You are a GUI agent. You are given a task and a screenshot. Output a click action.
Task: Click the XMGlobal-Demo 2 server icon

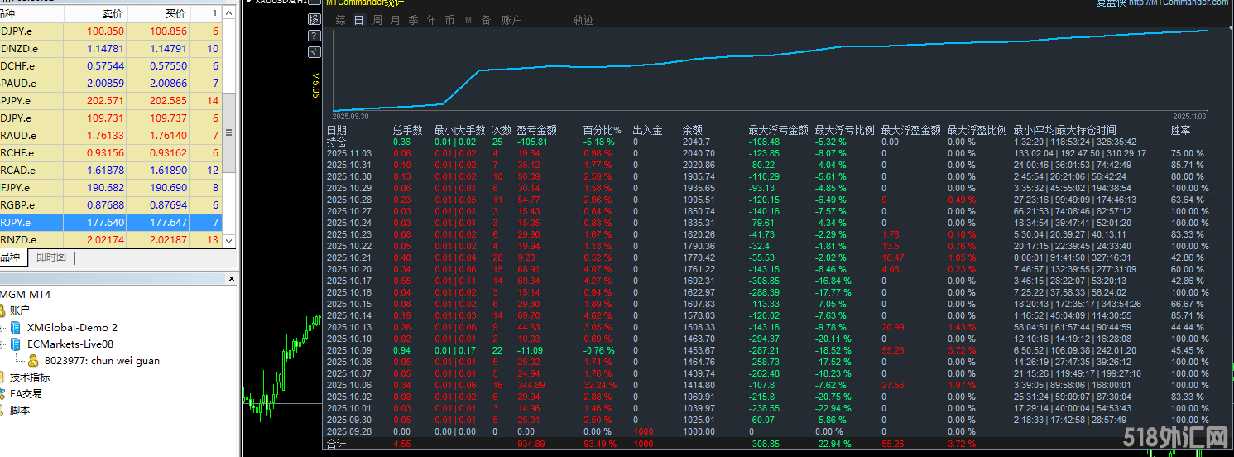(16, 327)
